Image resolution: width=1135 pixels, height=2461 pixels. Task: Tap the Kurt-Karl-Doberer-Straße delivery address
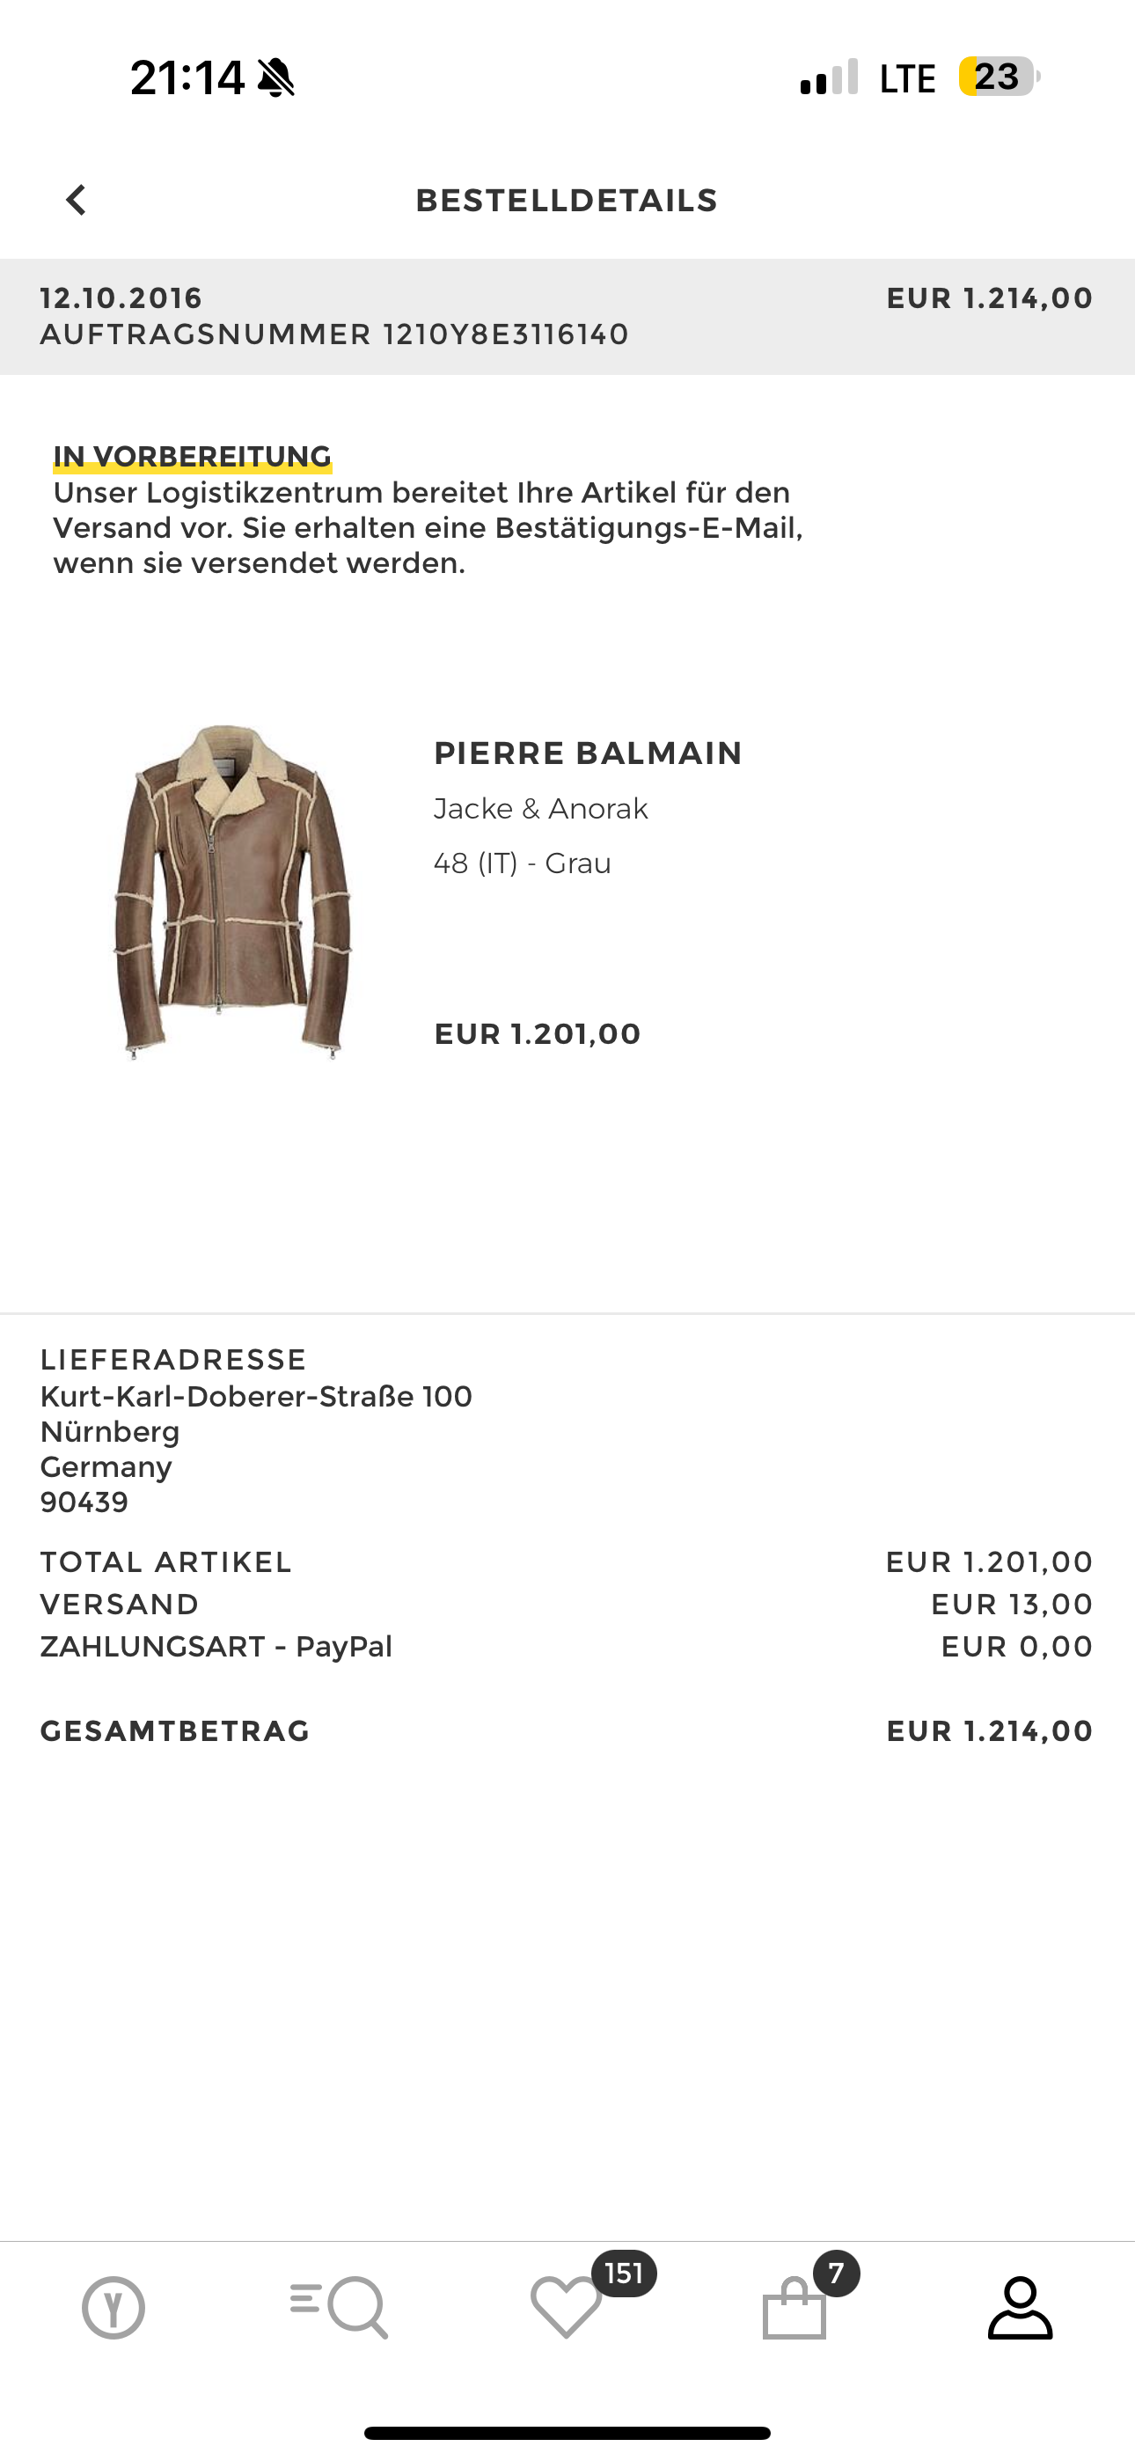point(256,1396)
